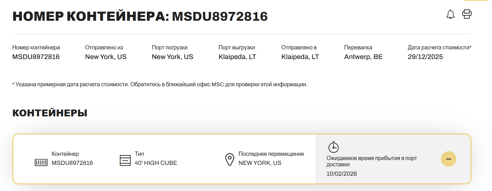Click the estimated arrival clock icon
This screenshot has height=191, width=492.
333,147
